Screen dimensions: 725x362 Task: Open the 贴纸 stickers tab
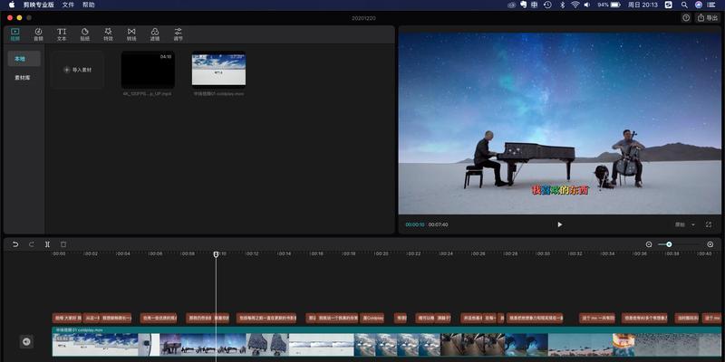point(85,34)
